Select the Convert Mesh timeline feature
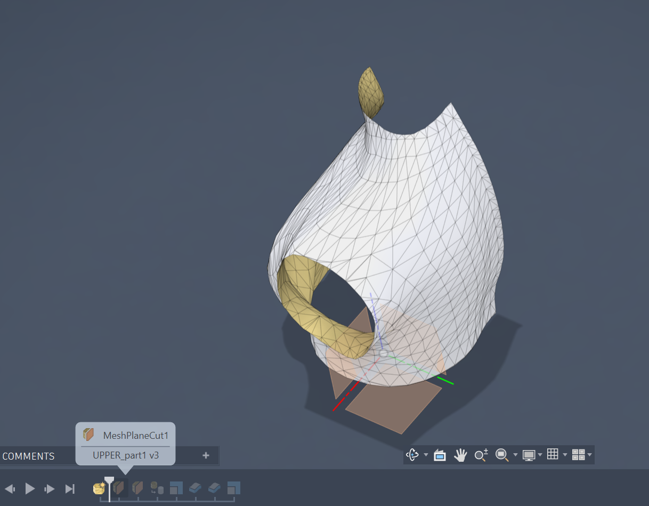Image resolution: width=649 pixels, height=506 pixels. (x=157, y=488)
